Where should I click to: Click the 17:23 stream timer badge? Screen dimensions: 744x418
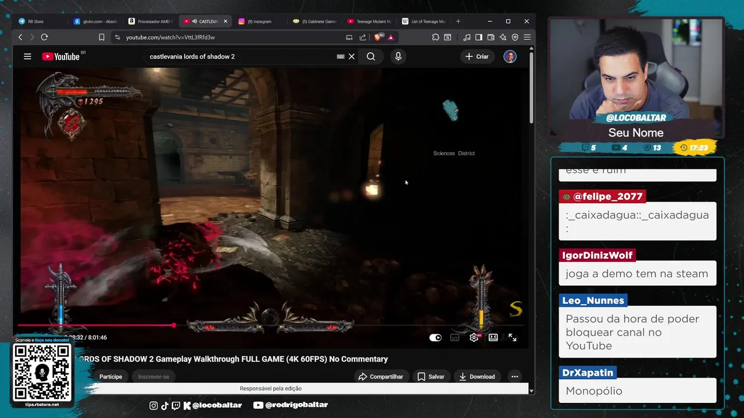[x=693, y=147]
